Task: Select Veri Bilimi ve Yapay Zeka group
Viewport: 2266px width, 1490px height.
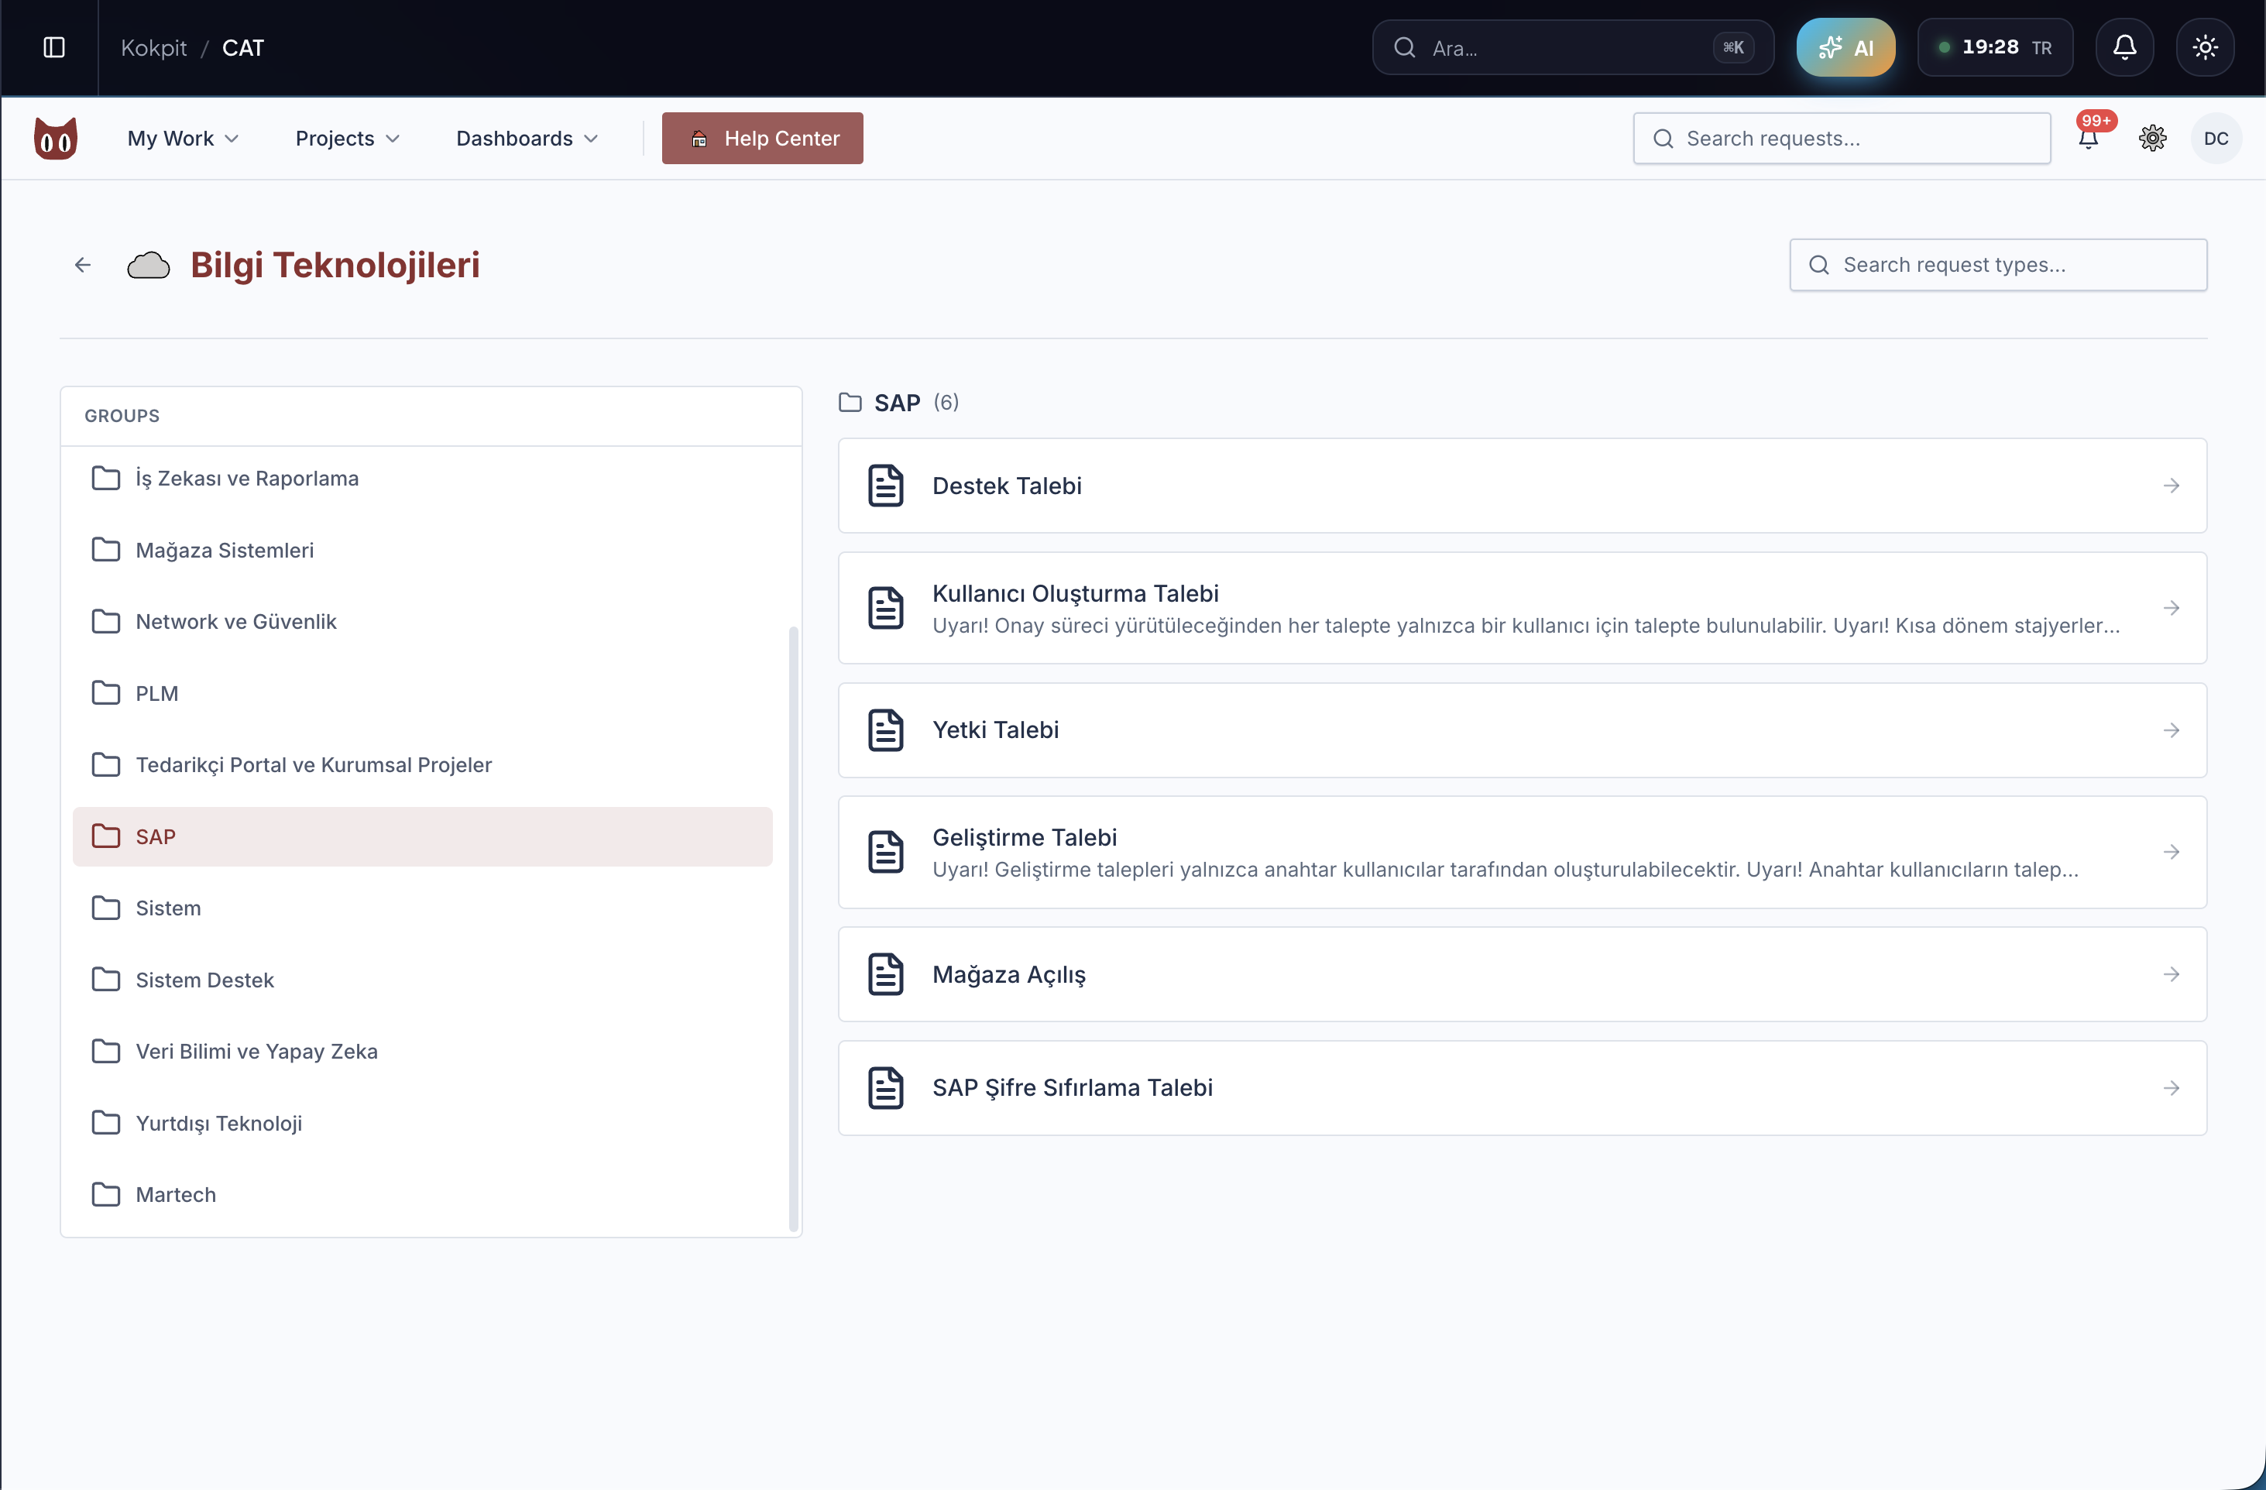Action: [423, 1051]
